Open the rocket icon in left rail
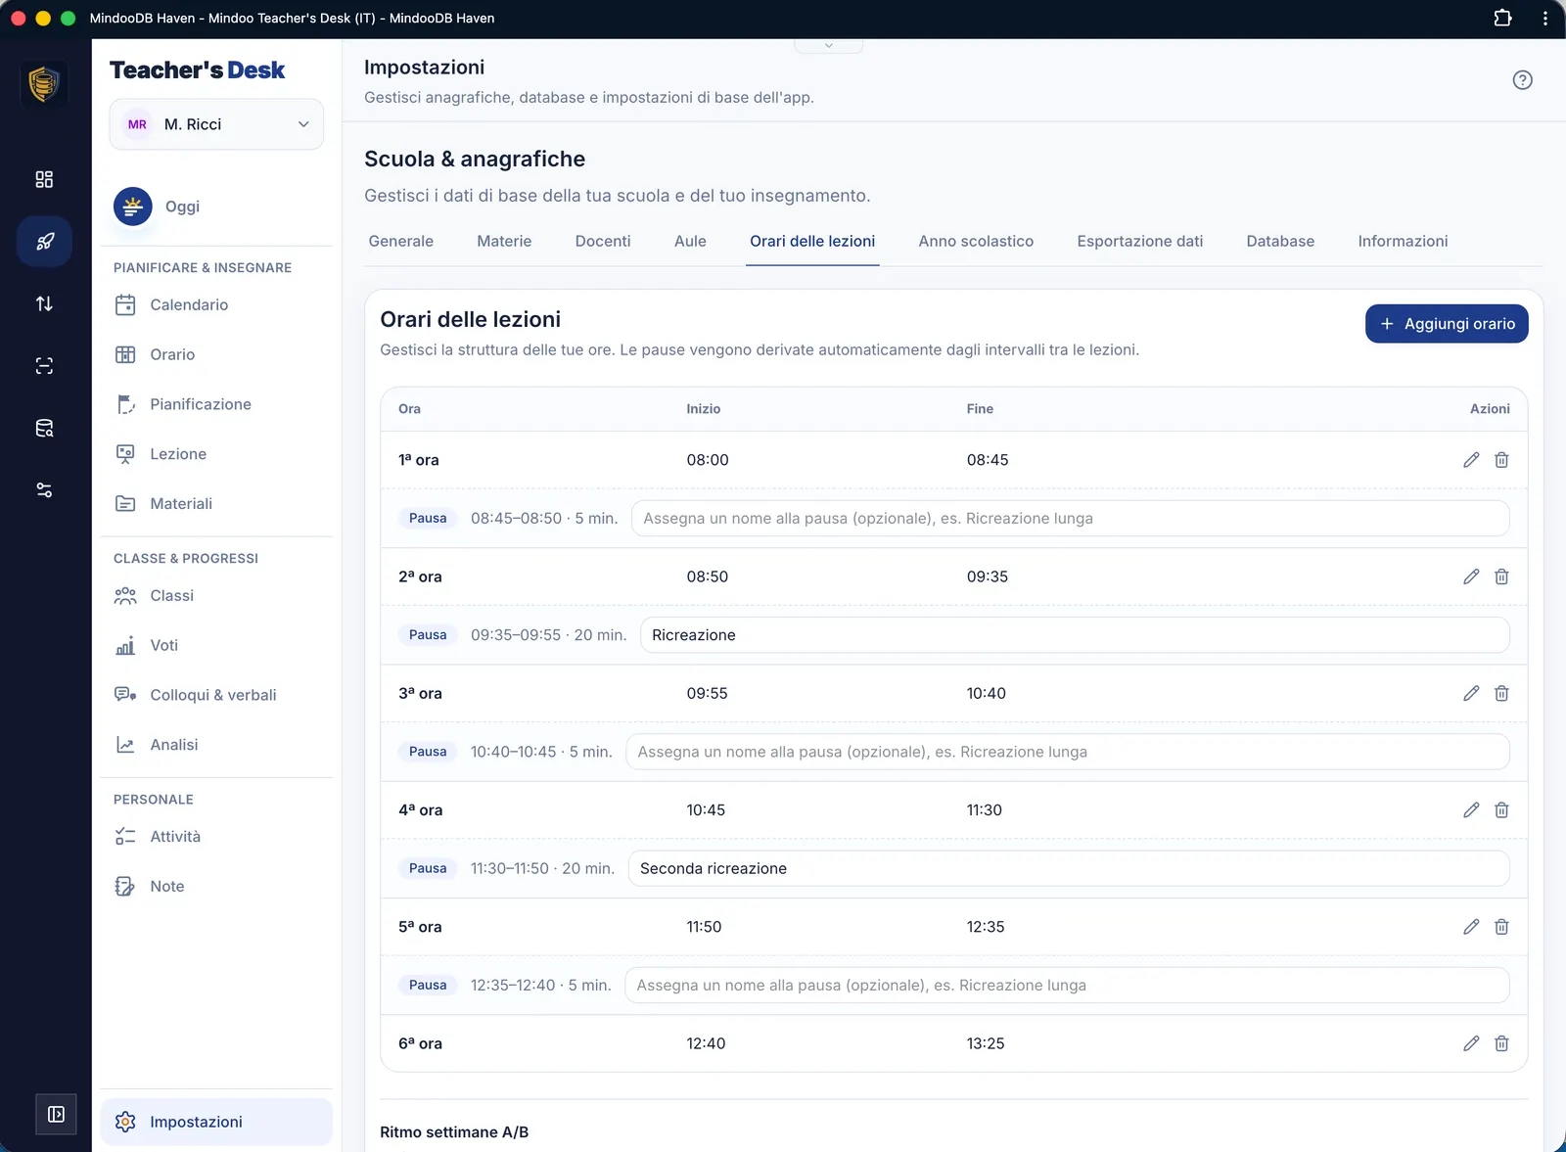Image resolution: width=1566 pixels, height=1152 pixels. point(44,242)
